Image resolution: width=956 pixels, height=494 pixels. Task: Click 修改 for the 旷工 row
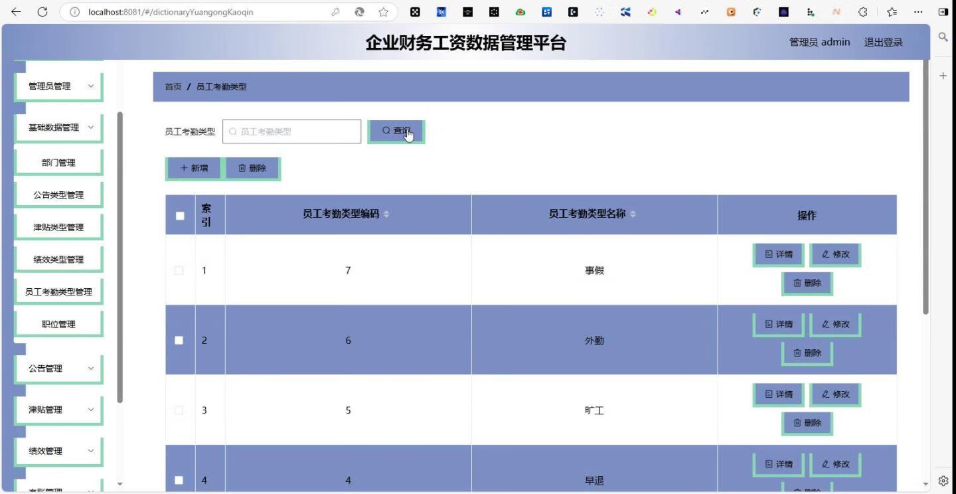tap(835, 394)
